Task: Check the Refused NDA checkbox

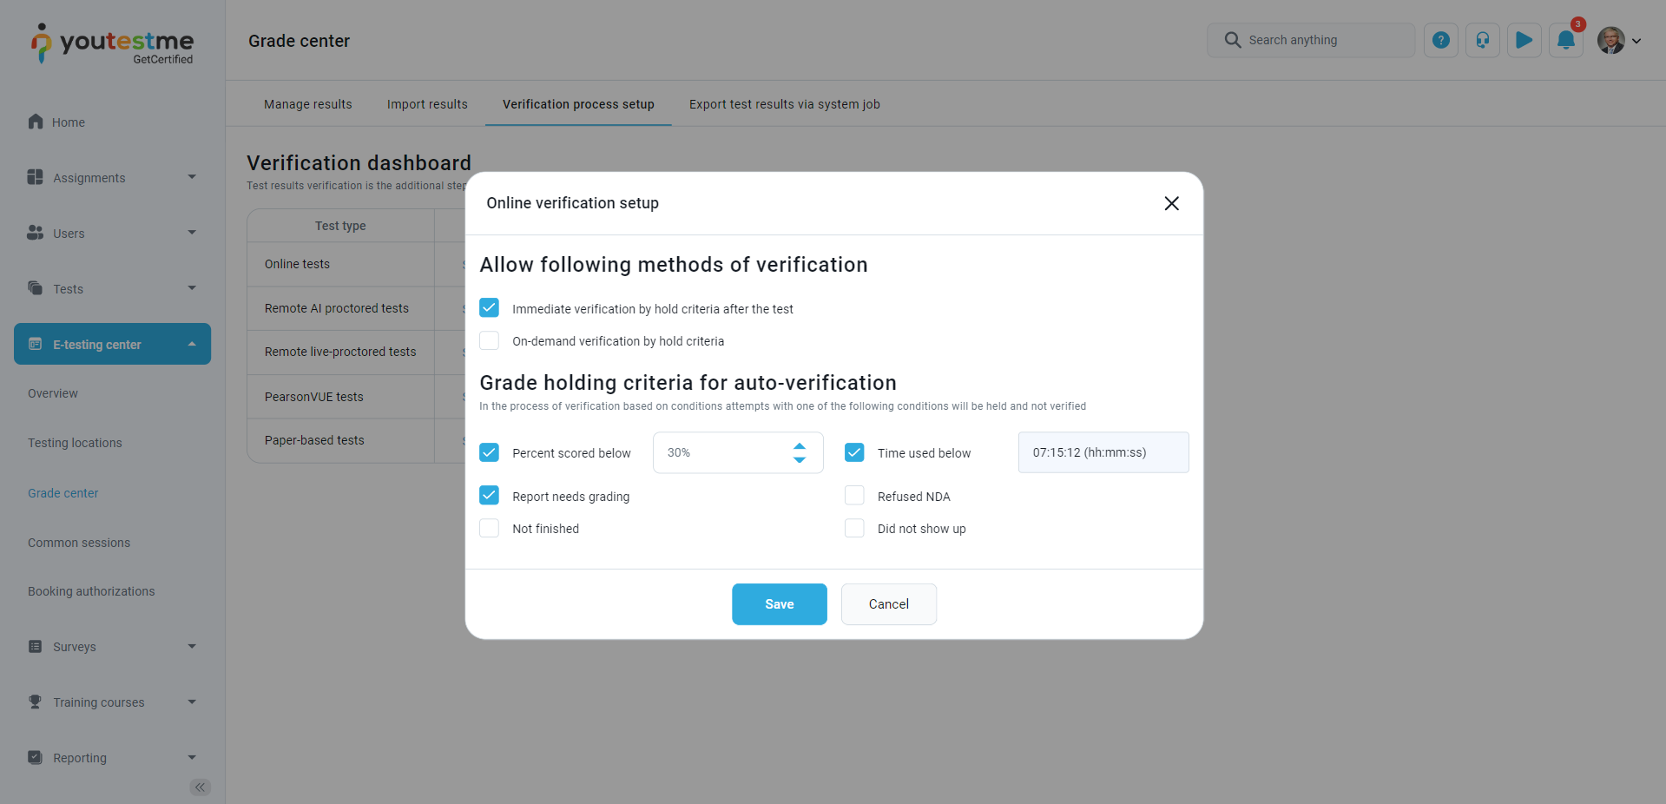Action: click(x=854, y=496)
